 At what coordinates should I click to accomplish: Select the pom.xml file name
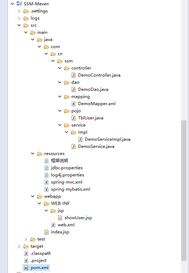(x=40, y=268)
